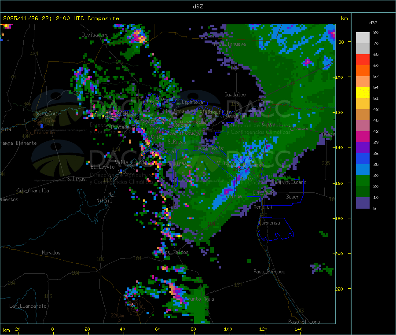This screenshot has height=335, width=396.
Task: Click the Cda_Amarilla map label
Action: tap(33, 191)
